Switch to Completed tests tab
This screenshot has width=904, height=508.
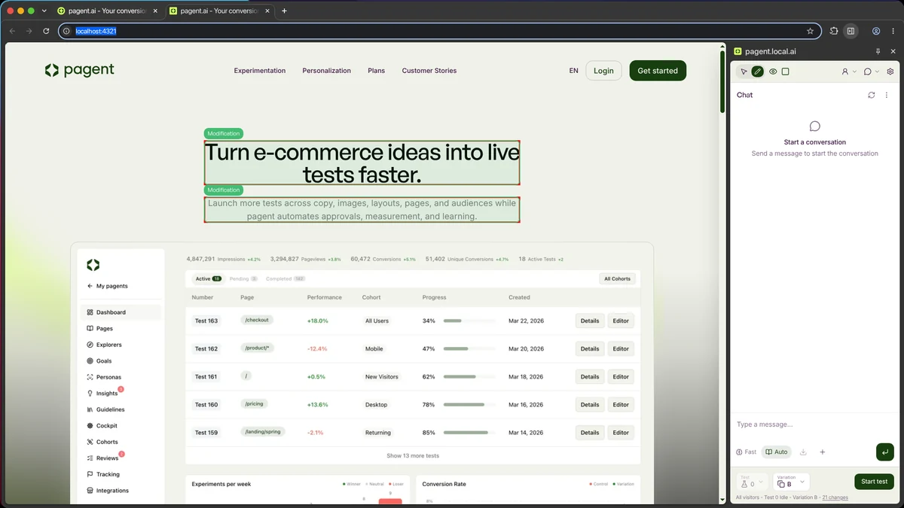coord(285,278)
